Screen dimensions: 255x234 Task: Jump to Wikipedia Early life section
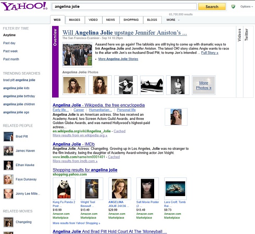click(61, 110)
